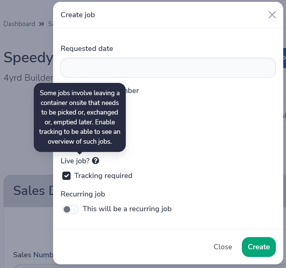
Task: Click the 'Requested date' field label
Action: [x=87, y=49]
